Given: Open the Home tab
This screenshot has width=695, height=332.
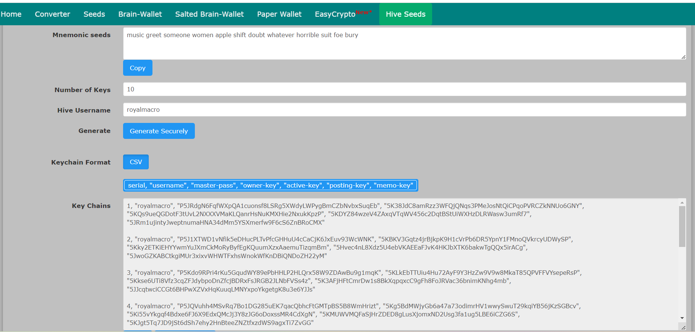Looking at the screenshot, I should click(x=11, y=14).
